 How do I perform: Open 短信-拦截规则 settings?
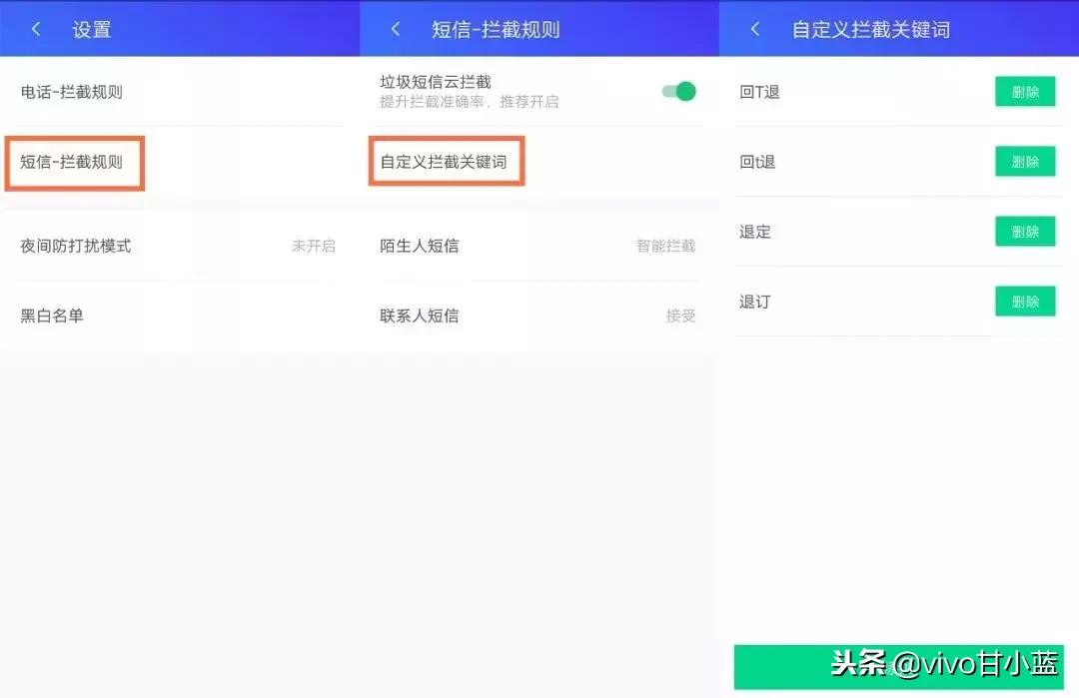click(x=75, y=160)
